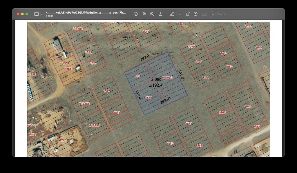Rotate the page with rotate icon
This screenshot has width=297, height=173.
(188, 14)
